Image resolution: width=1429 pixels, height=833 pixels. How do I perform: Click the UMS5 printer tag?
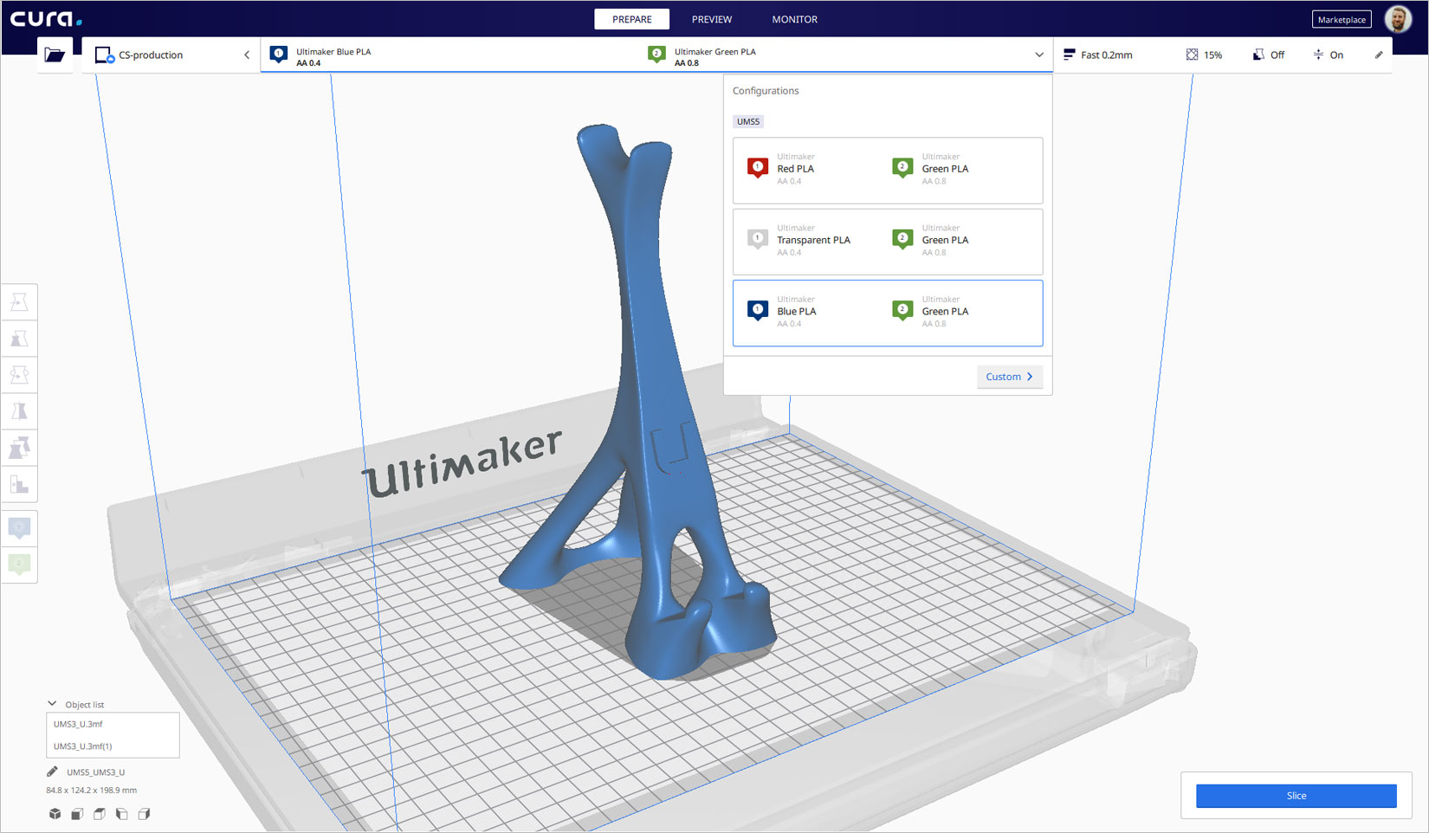coord(748,121)
